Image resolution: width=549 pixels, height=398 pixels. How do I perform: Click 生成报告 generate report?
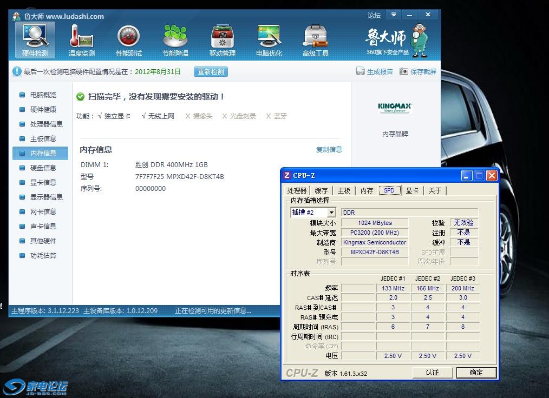click(x=375, y=71)
